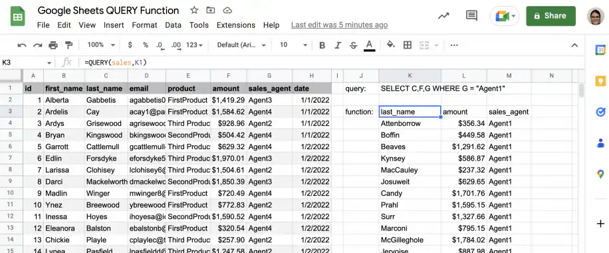Open the Name box dropdown arrow
Viewport: 609px width, 253px height.
coord(49,63)
